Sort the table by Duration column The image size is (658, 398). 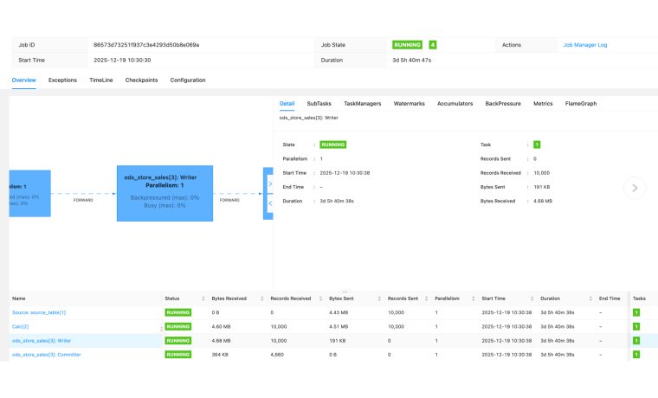coord(590,298)
